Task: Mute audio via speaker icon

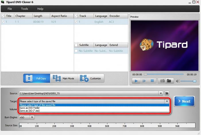Action: click(178, 81)
